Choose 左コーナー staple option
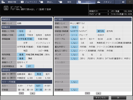 point(83,39)
